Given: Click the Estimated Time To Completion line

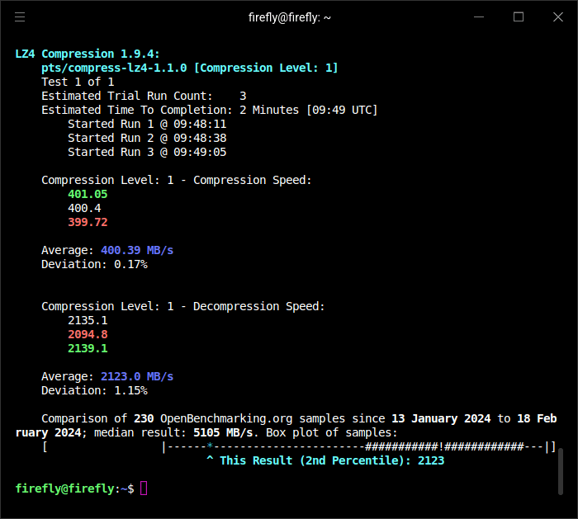Looking at the screenshot, I should [210, 110].
